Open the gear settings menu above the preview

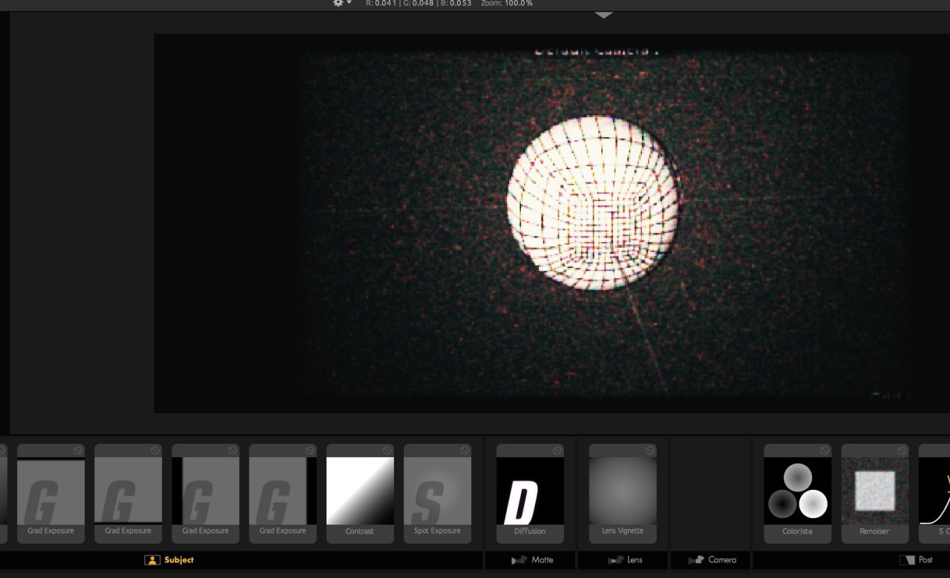(341, 3)
